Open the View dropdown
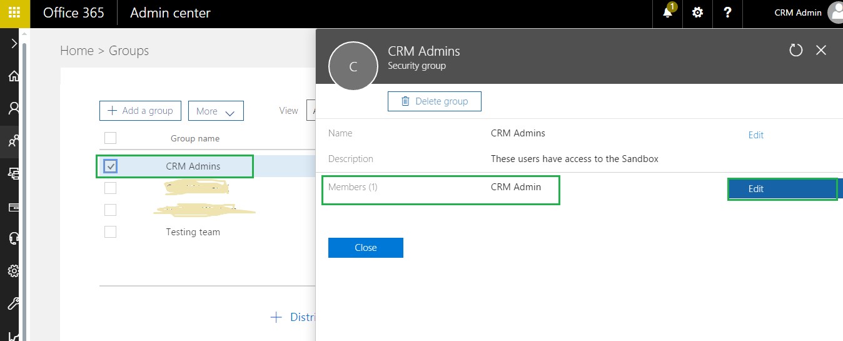Image resolution: width=843 pixels, height=341 pixels. (311, 111)
